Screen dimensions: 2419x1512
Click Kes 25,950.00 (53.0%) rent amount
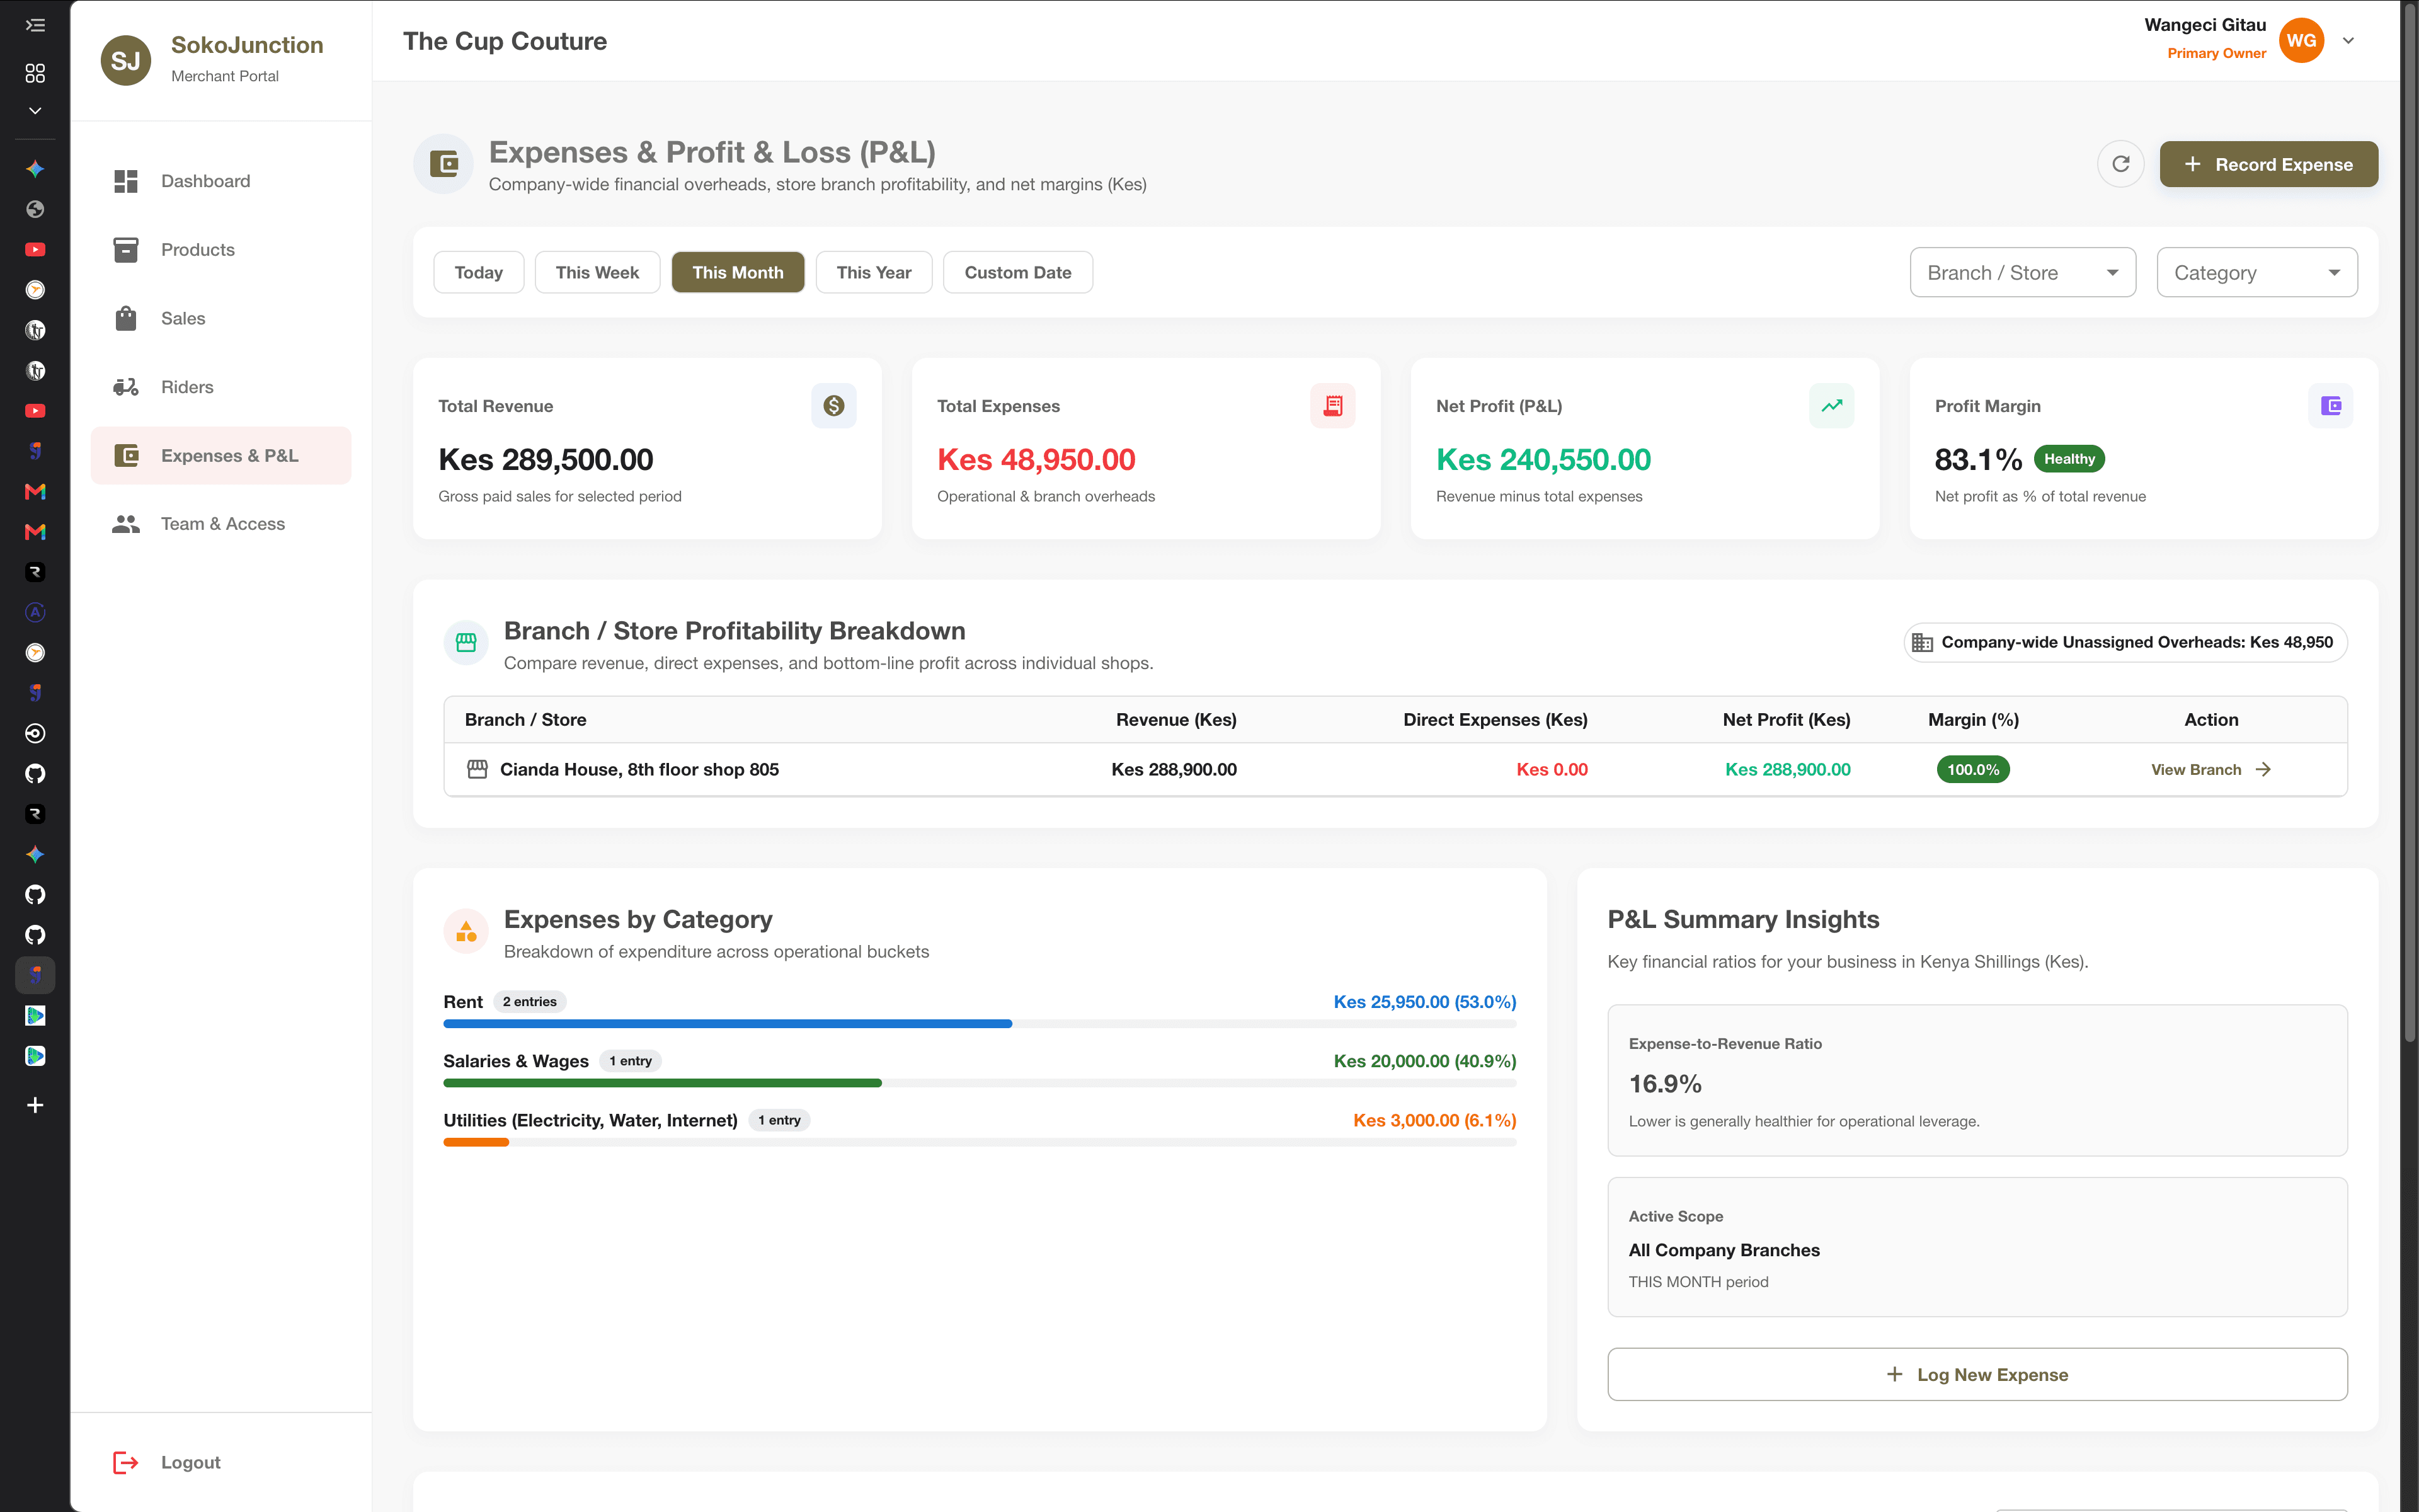click(1424, 1001)
